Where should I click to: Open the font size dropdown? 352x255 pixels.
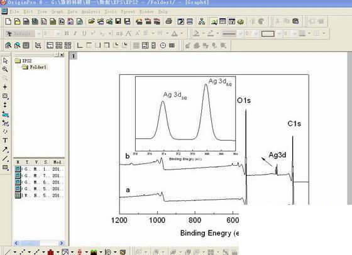[58, 34]
